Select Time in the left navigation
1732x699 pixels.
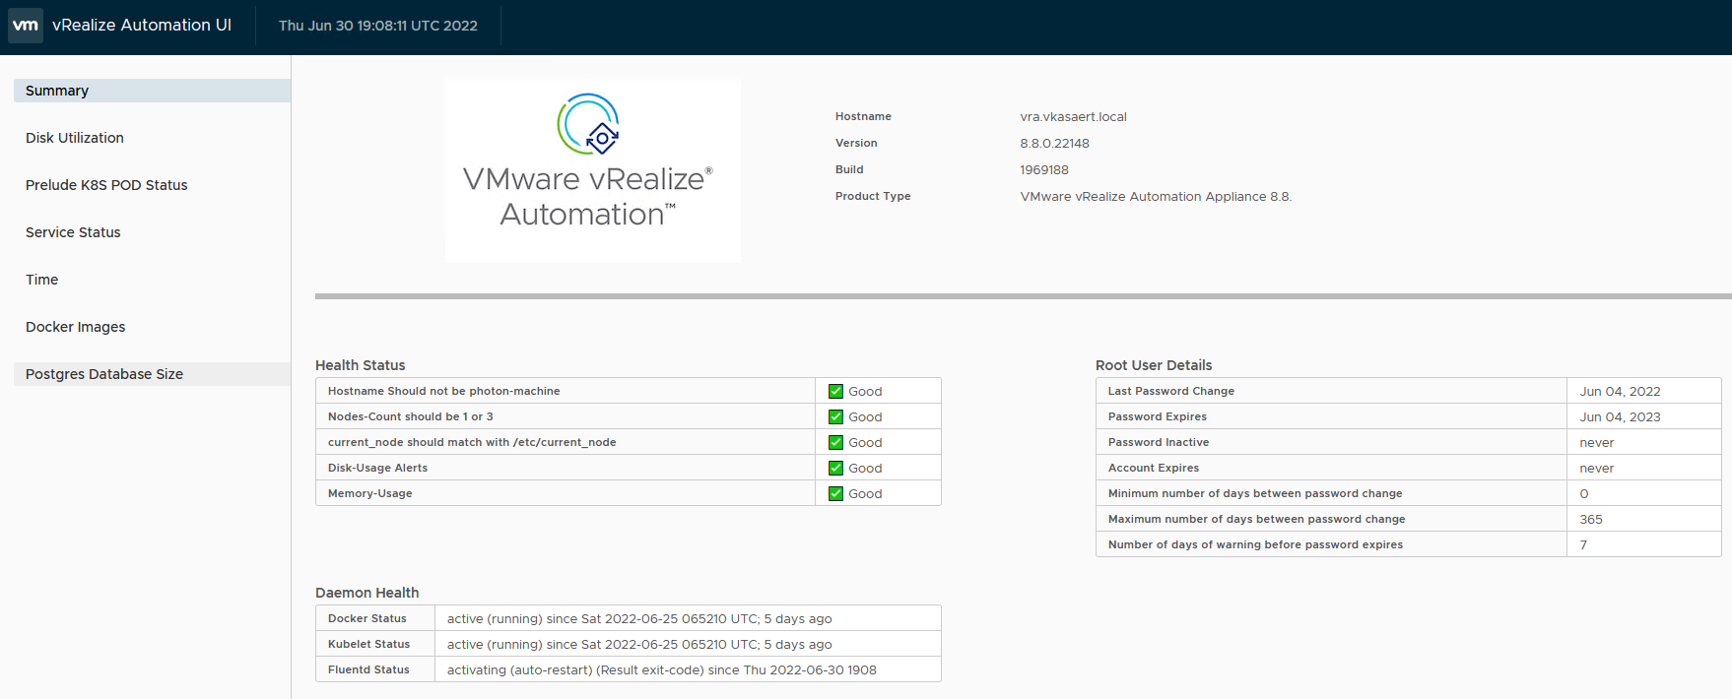click(x=42, y=280)
